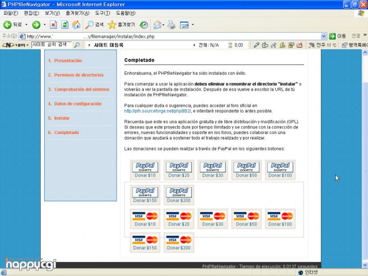The image size is (368, 276).
Task: Select step 3. Comprobación del sistema
Action: coord(79,89)
